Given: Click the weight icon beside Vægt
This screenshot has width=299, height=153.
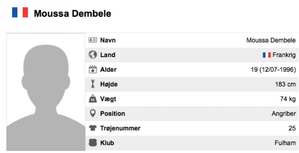Looking at the screenshot, I should tap(93, 99).
